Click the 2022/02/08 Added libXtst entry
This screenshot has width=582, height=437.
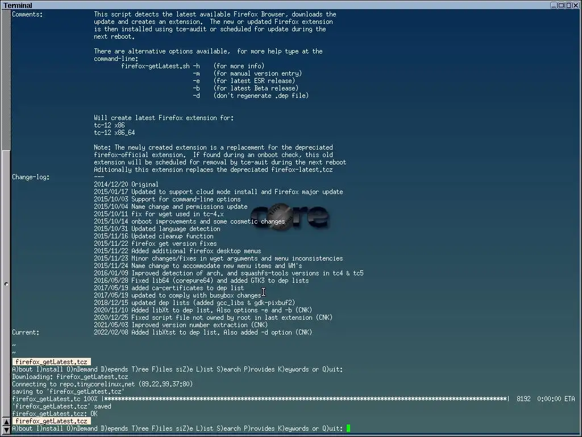point(203,332)
